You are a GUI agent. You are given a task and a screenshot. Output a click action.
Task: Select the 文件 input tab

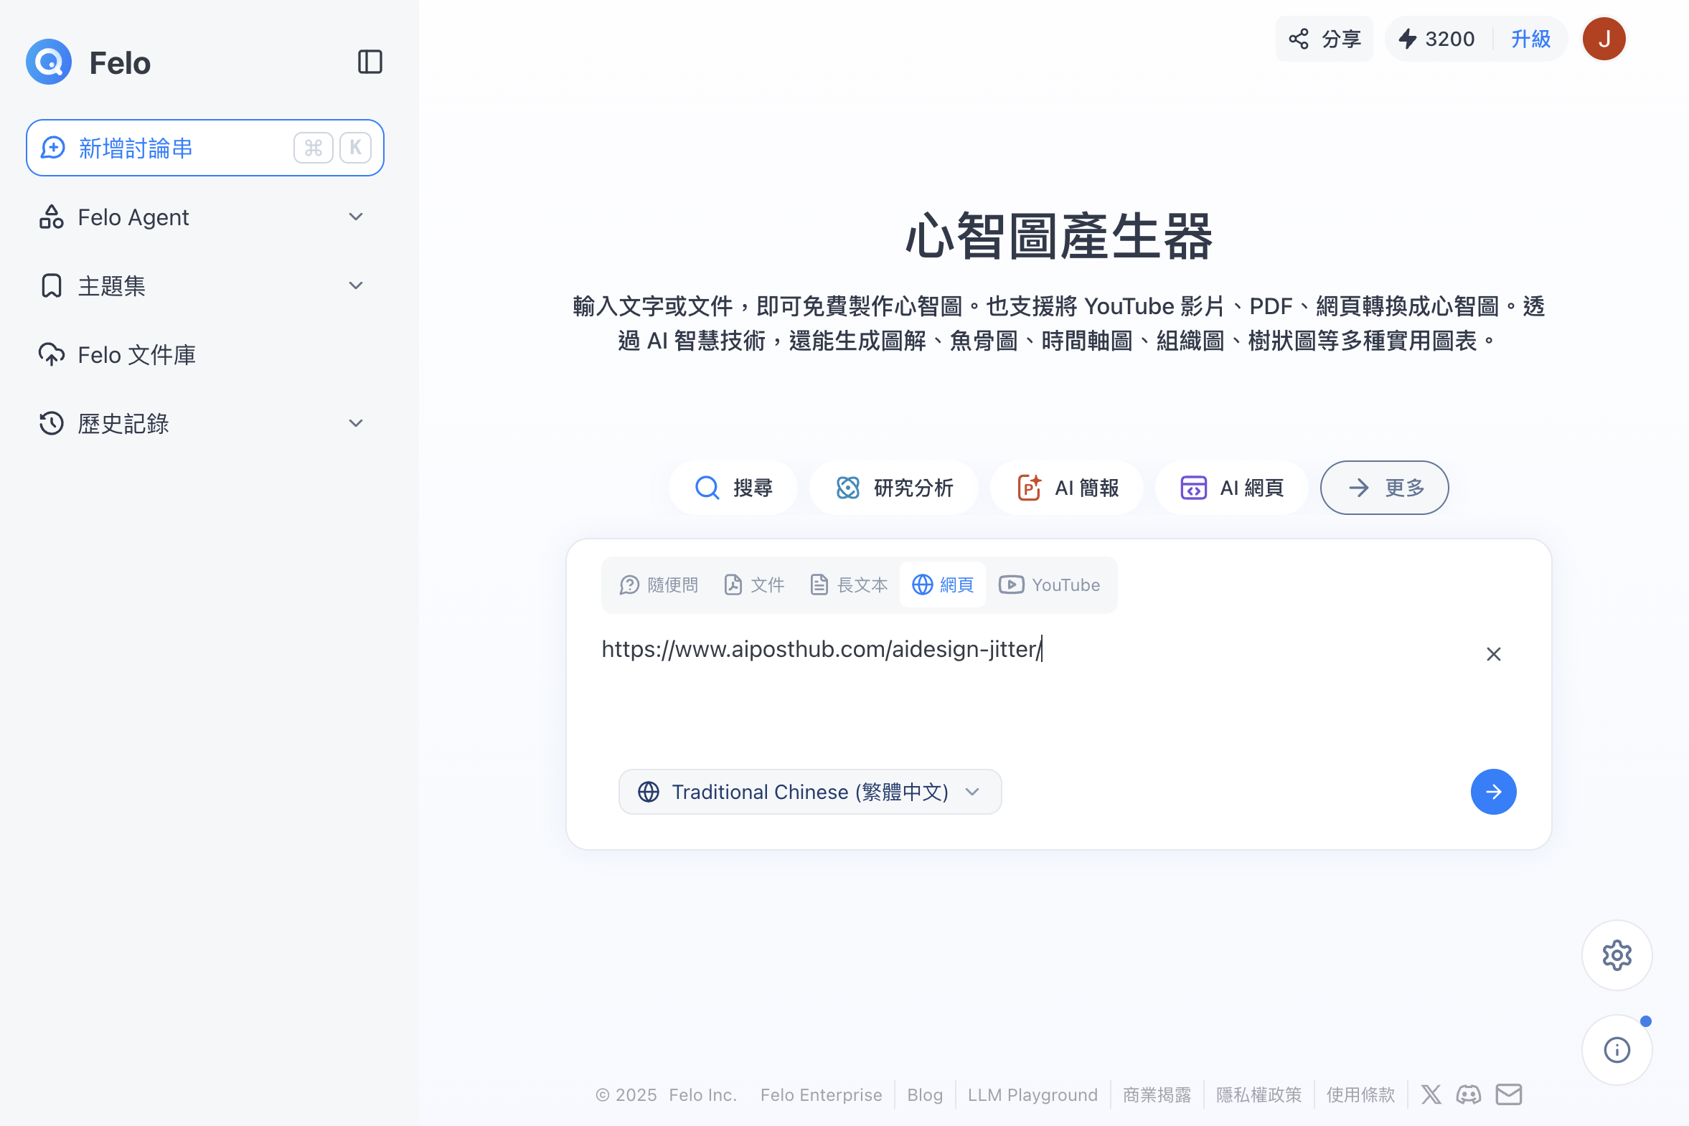coord(754,585)
